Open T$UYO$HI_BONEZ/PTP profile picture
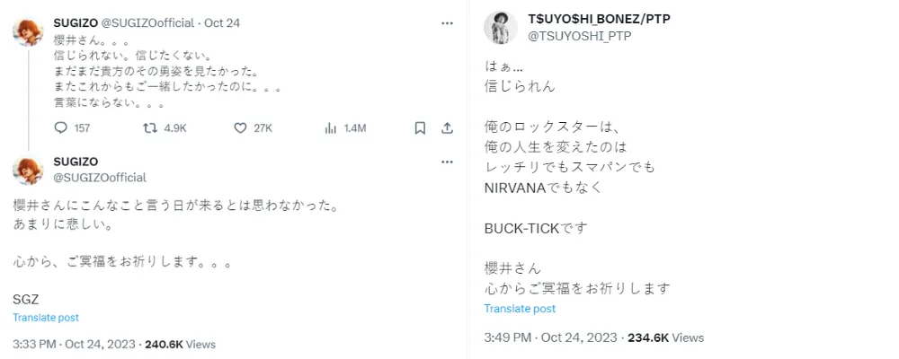The height and width of the screenshot is (359, 899). (501, 27)
